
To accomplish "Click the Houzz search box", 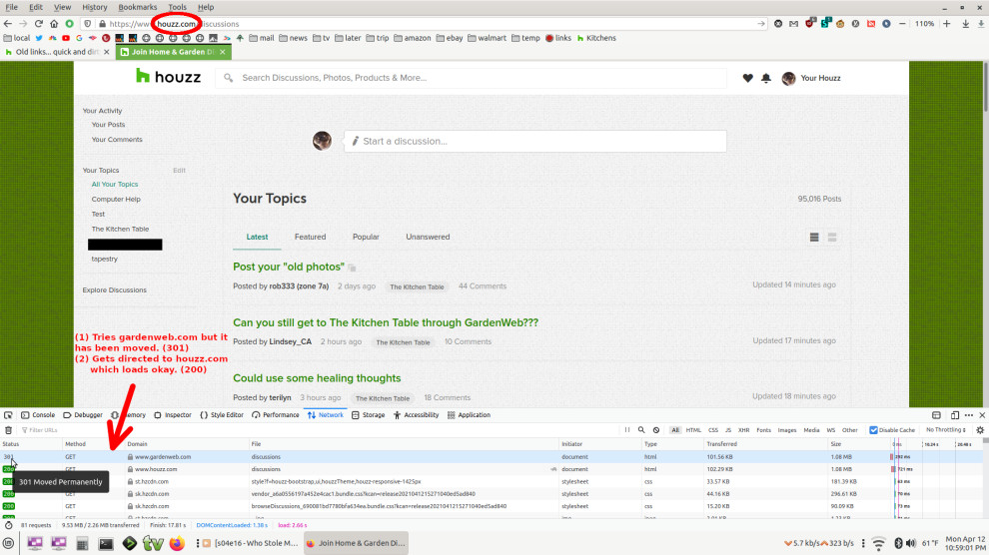I will click(x=472, y=78).
